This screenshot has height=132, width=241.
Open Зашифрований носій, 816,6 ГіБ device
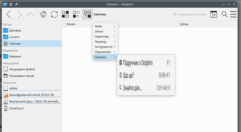point(32,95)
